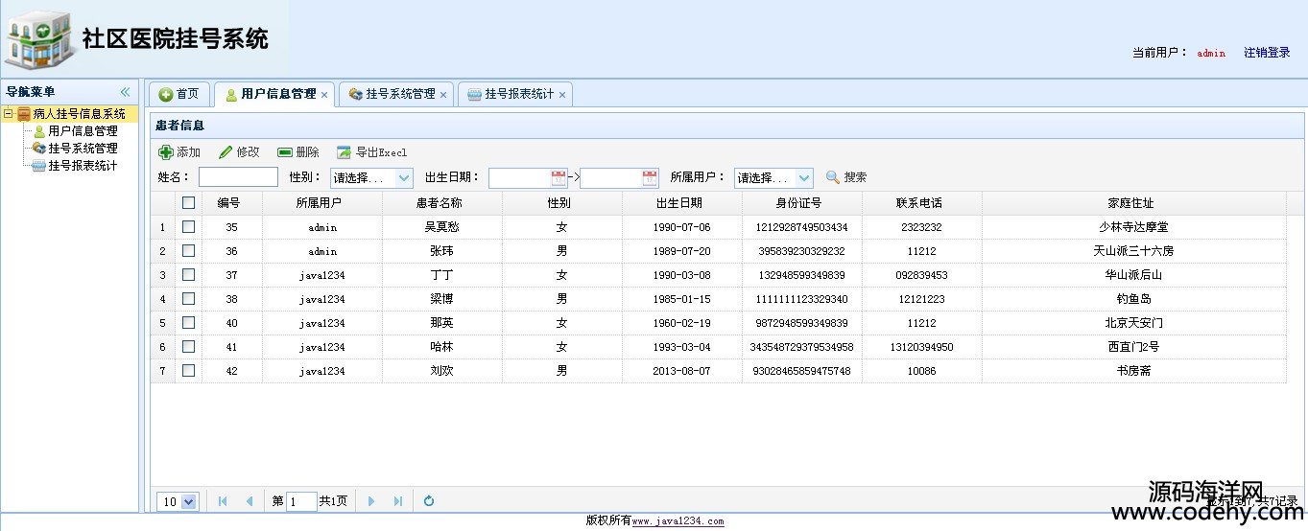The height and width of the screenshot is (531, 1308).
Task: Close the 挂号报表统计 tab
Action: (562, 95)
